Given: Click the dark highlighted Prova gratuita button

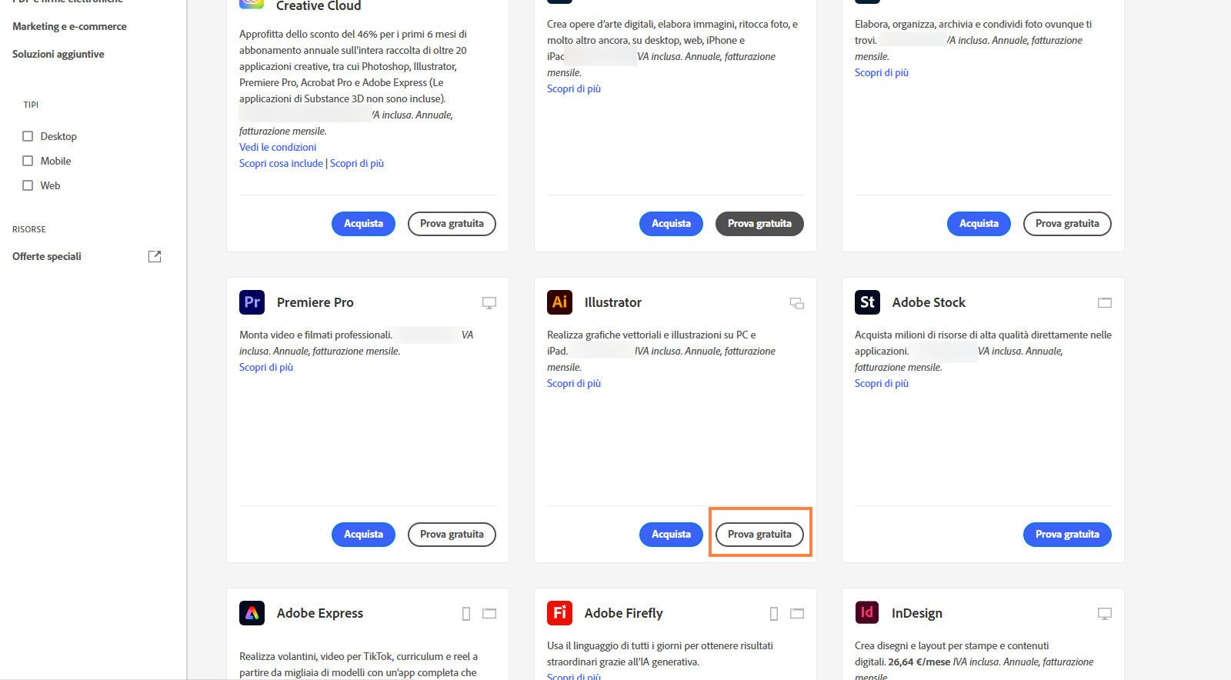Looking at the screenshot, I should pos(759,224).
